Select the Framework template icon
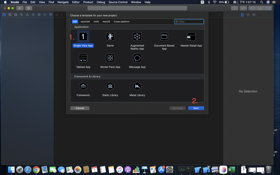 coord(83,86)
